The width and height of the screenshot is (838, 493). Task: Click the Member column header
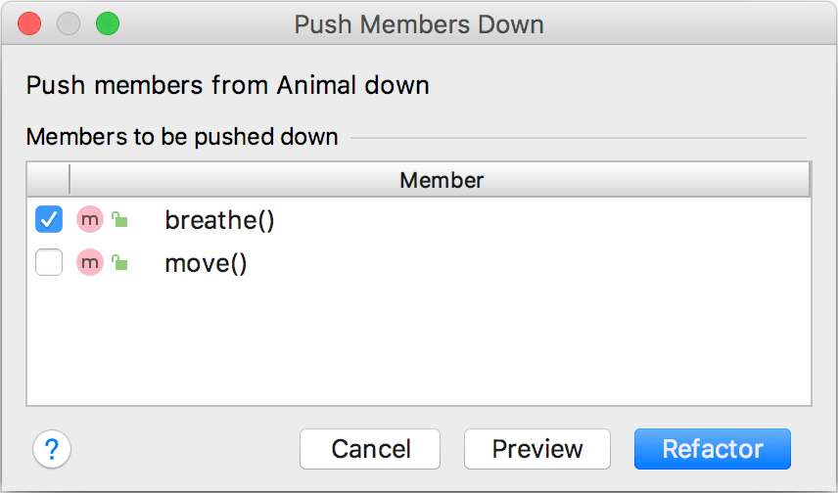click(x=441, y=180)
